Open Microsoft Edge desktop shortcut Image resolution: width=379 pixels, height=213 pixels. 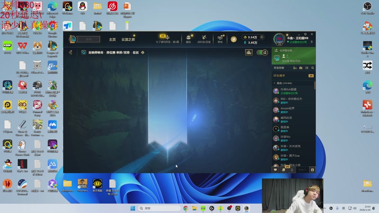tap(52, 9)
